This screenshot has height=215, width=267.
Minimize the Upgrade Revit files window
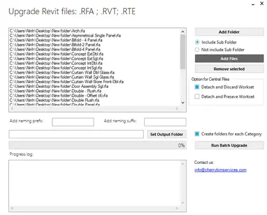[x=253, y=4]
